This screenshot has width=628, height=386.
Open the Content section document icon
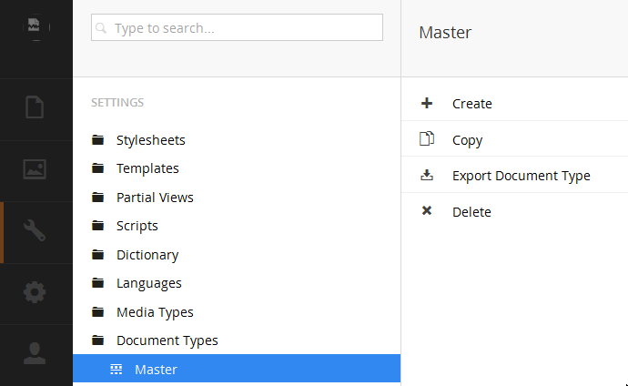[x=35, y=107]
